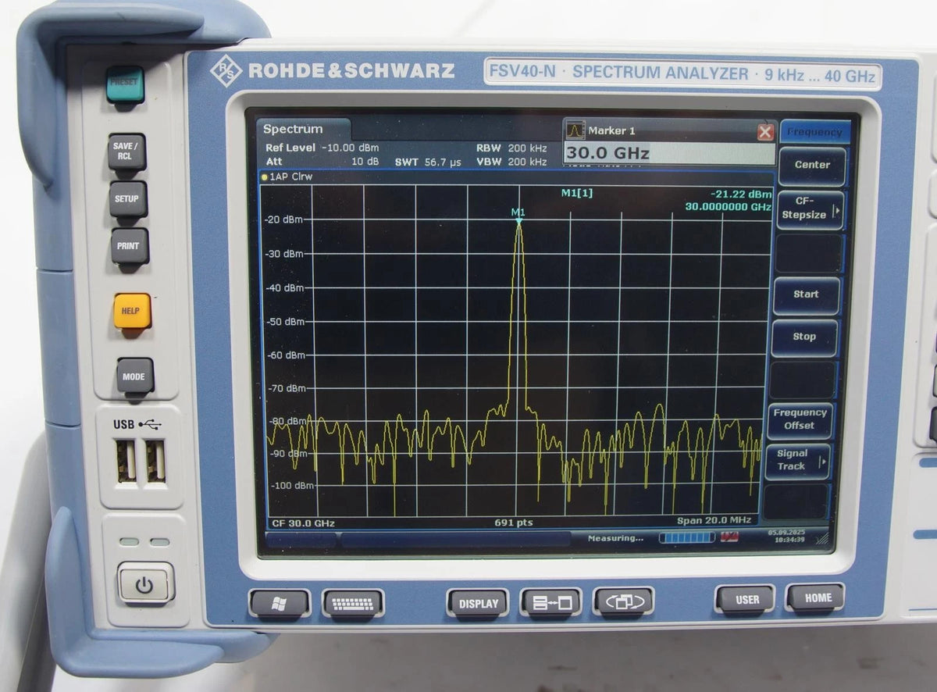Tap the right USB port
Viewport: 937px width, 692px height.
[x=156, y=461]
